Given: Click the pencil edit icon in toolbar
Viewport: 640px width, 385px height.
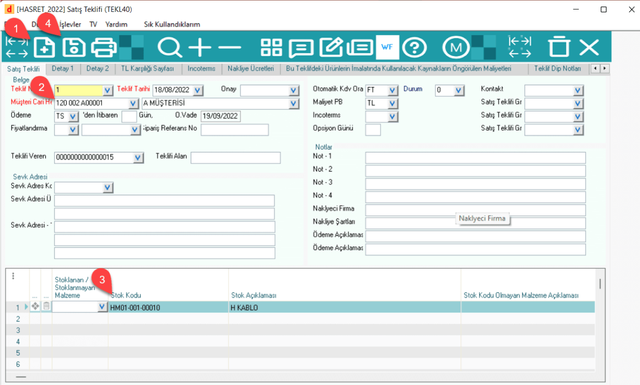Looking at the screenshot, I should [x=331, y=47].
